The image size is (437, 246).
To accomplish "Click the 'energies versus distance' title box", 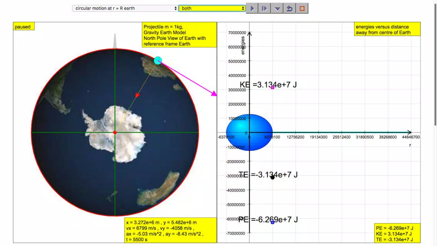I will coord(387,29).
